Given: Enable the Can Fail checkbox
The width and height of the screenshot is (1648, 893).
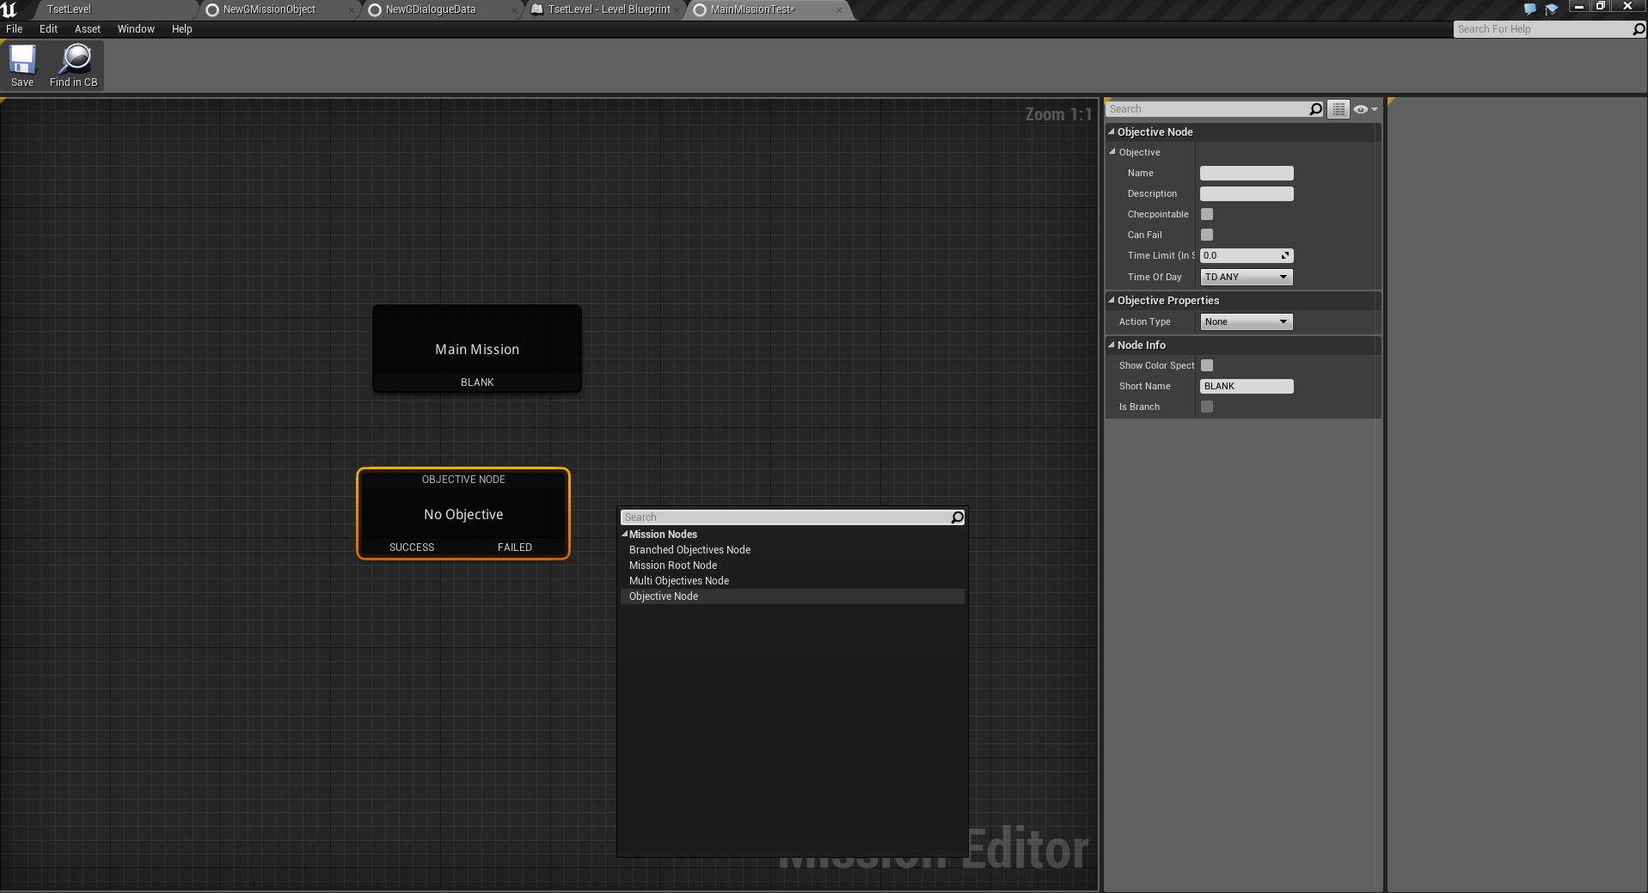Looking at the screenshot, I should click(x=1207, y=235).
